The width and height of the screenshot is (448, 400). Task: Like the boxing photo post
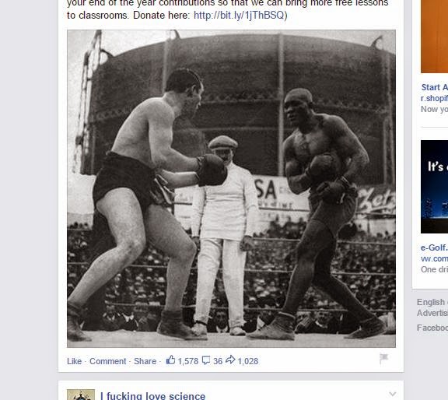coord(75,361)
